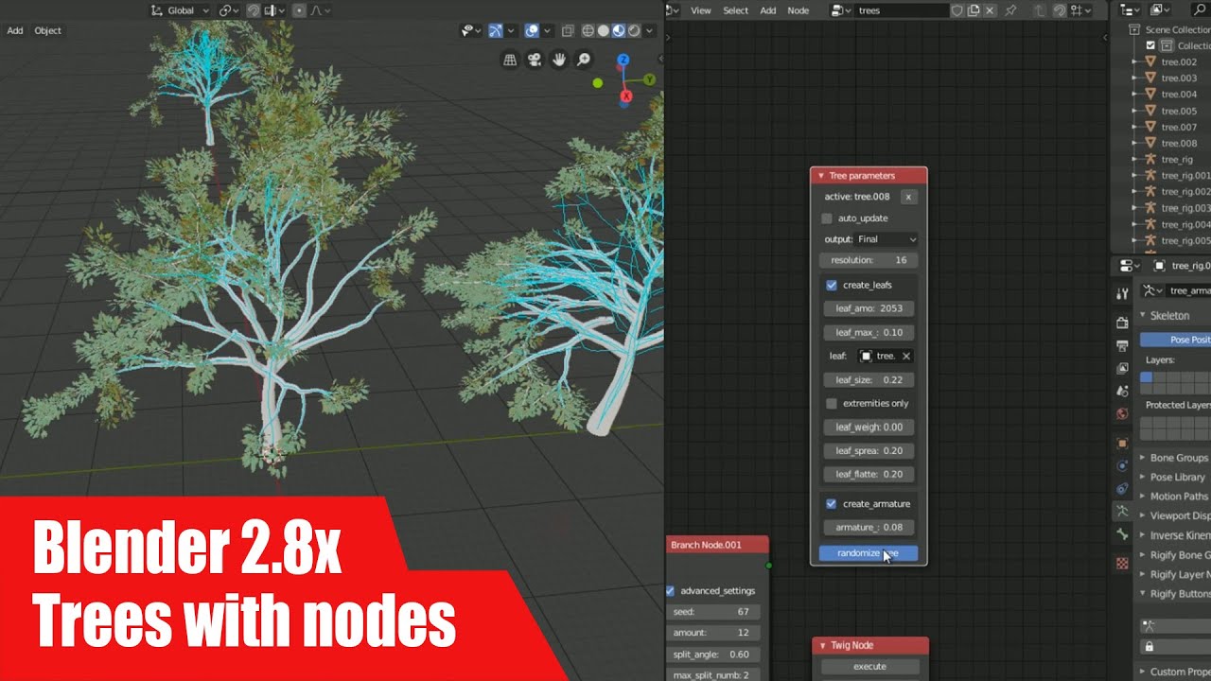
Task: Open the viewport Add menu
Action: (15, 30)
